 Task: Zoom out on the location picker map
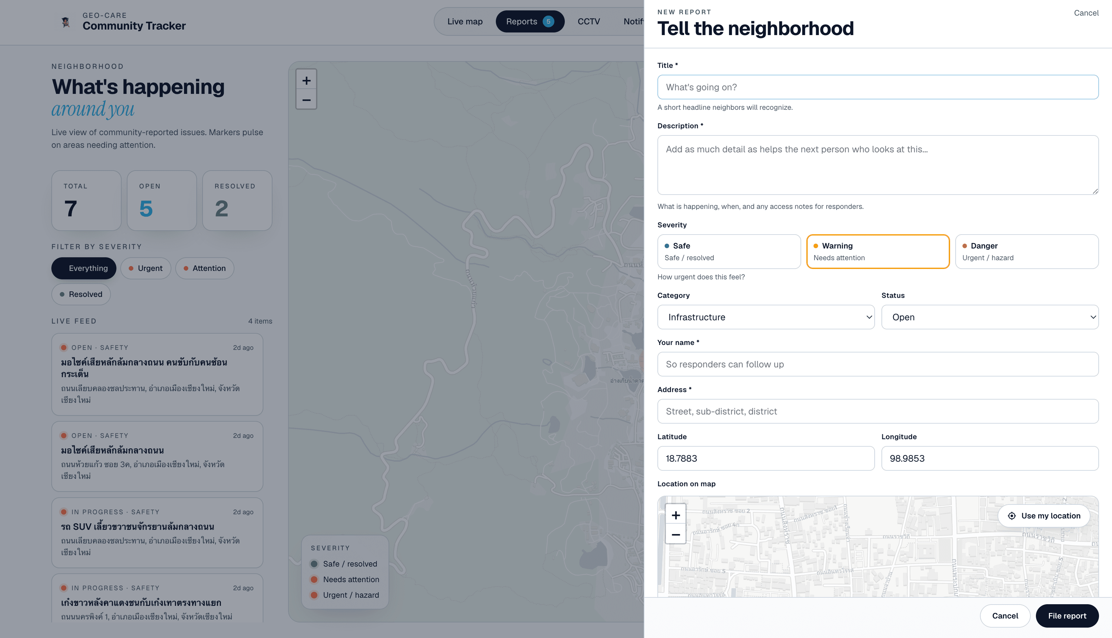(676, 535)
